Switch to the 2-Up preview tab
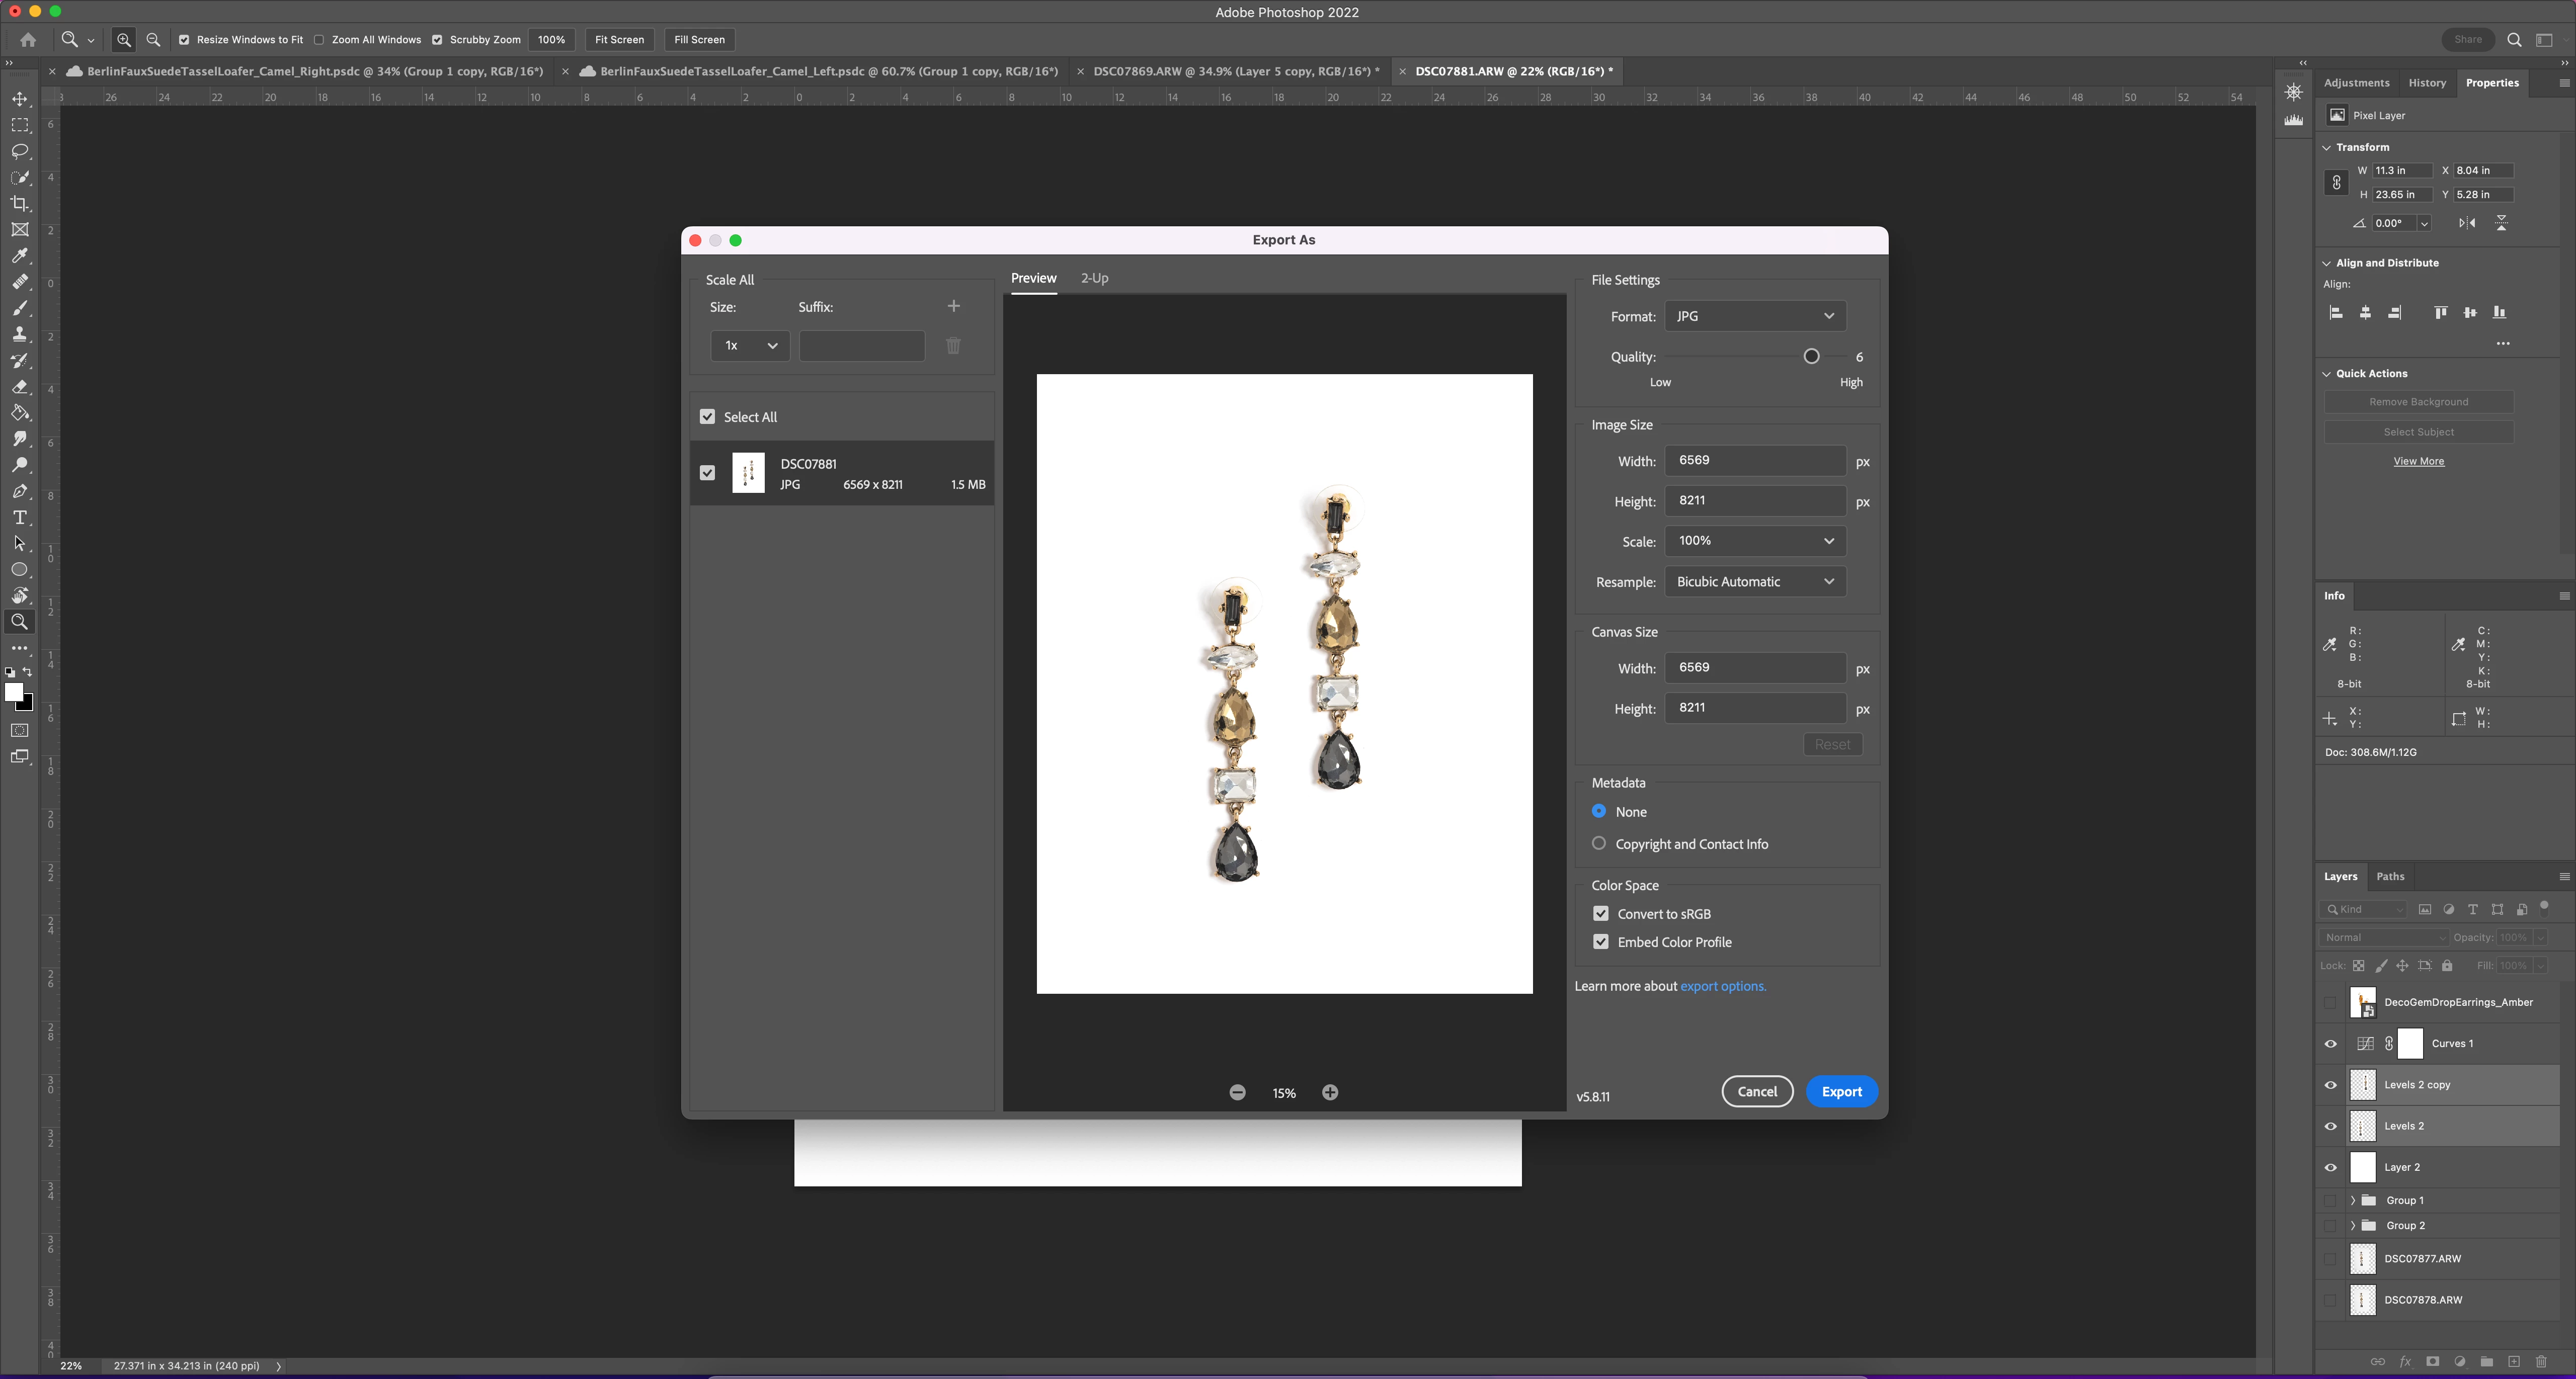The width and height of the screenshot is (2576, 1379). [x=1094, y=278]
